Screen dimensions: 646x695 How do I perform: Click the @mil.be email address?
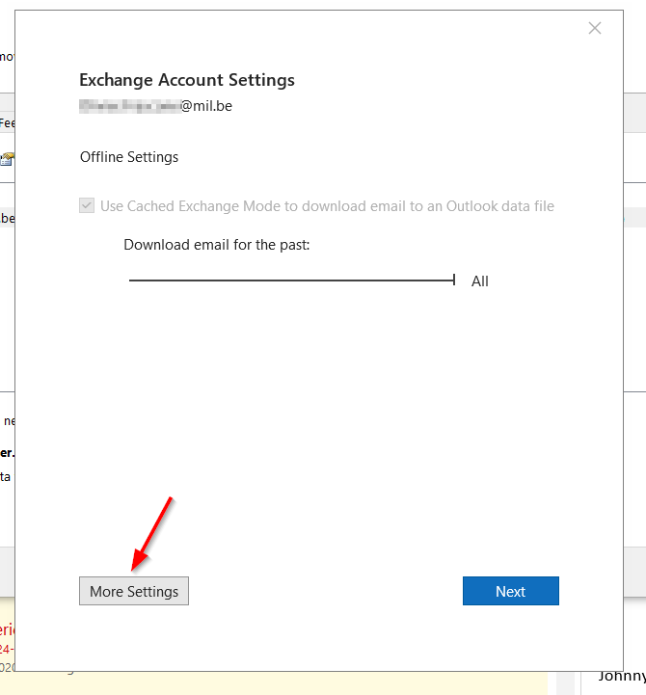[206, 106]
